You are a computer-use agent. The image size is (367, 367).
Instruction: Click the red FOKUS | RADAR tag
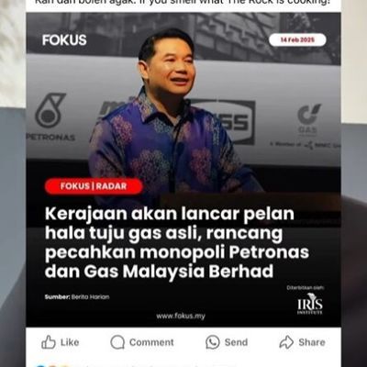tap(94, 186)
